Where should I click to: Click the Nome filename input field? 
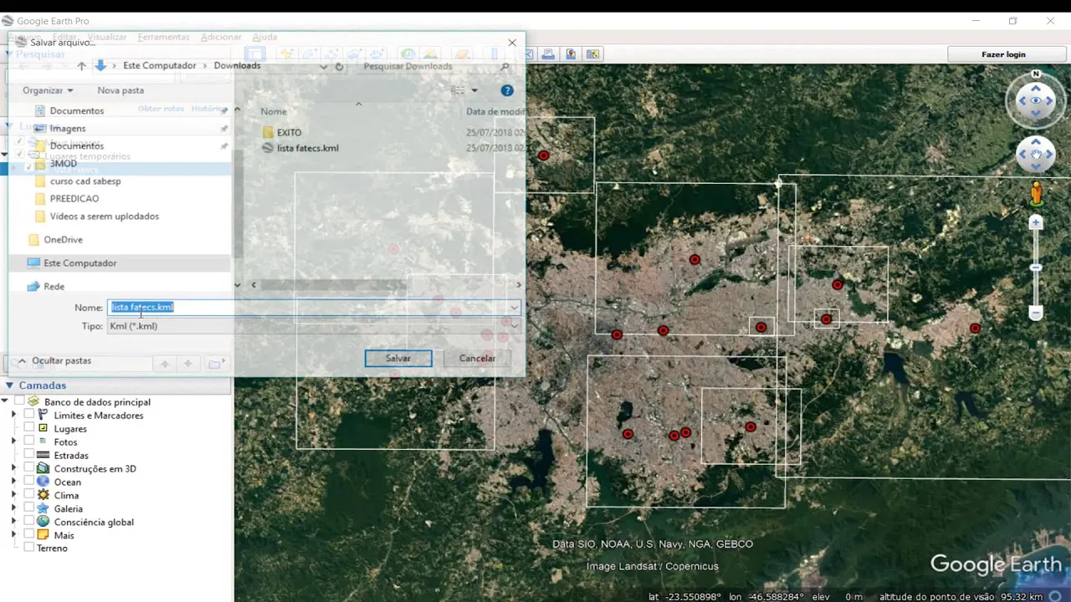coord(314,308)
